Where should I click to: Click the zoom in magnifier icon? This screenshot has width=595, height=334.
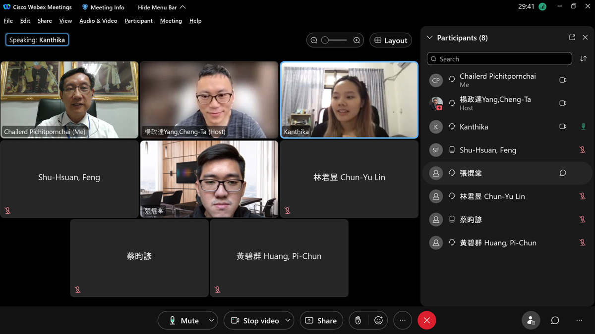click(357, 41)
